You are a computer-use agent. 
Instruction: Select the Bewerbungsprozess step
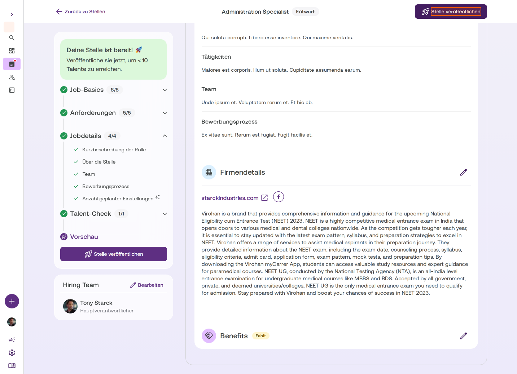[x=106, y=186]
